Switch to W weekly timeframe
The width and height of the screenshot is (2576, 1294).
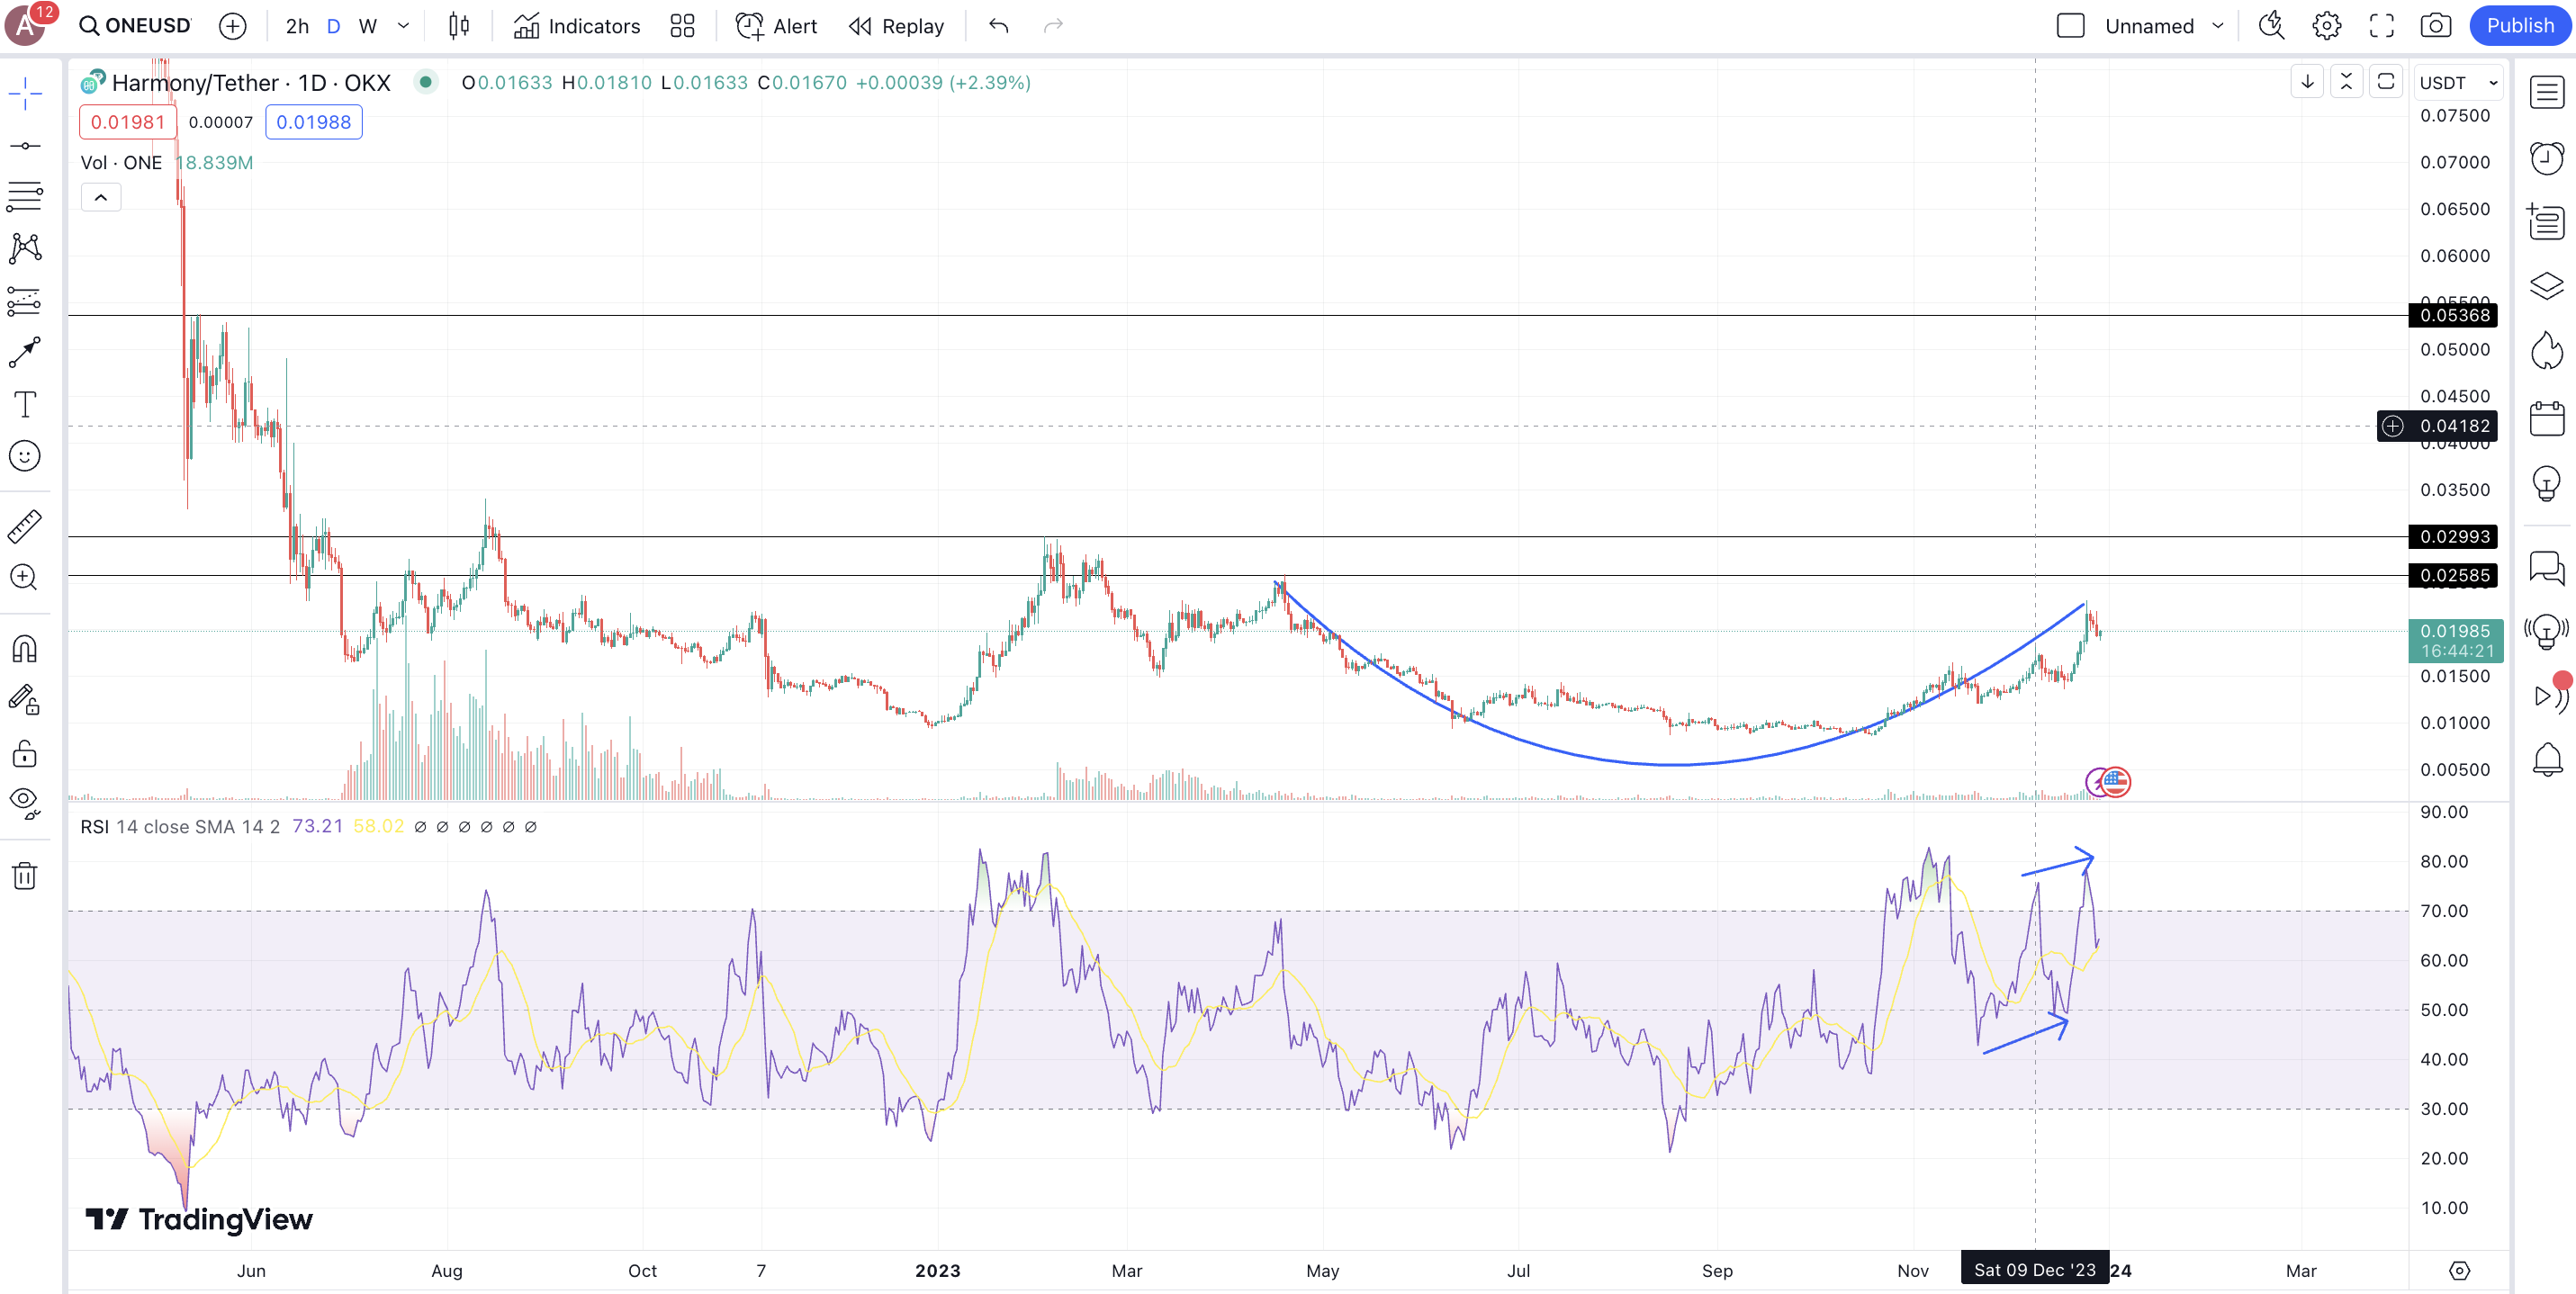367,26
